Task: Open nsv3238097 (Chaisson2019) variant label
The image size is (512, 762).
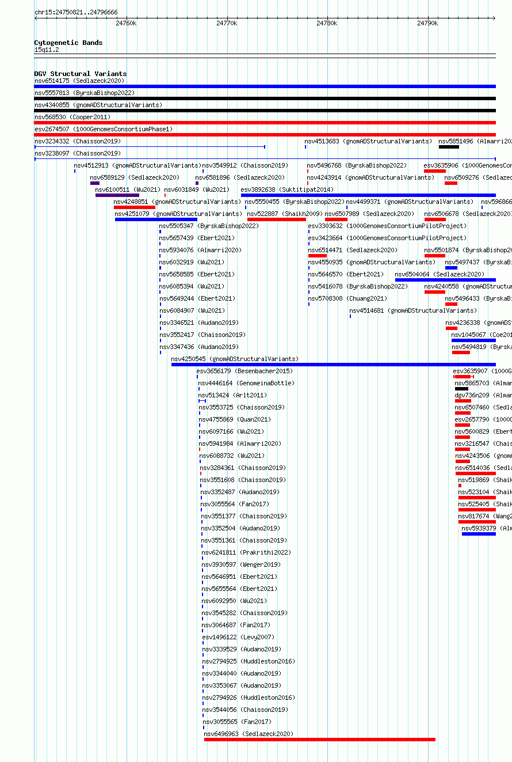Action: (78, 153)
